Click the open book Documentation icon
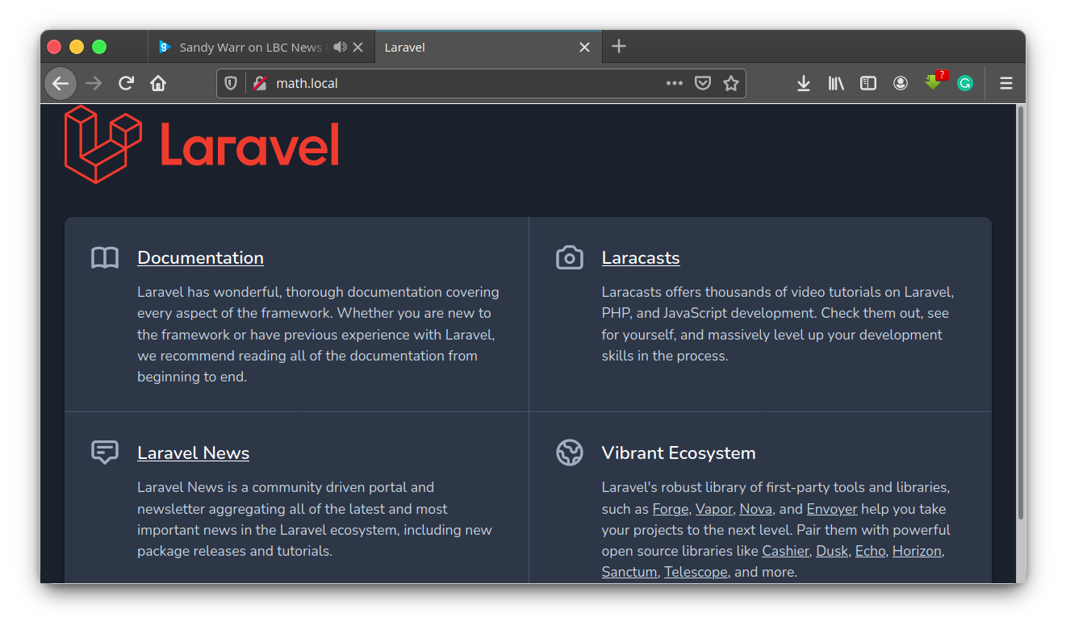The image size is (1066, 634). tap(105, 258)
